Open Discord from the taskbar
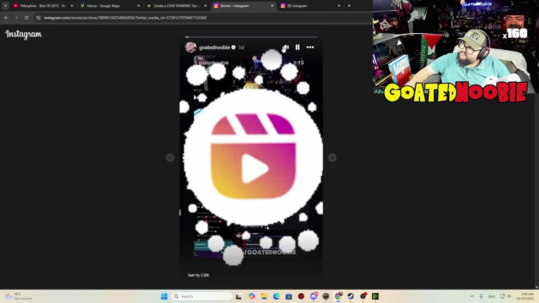The image size is (539, 303). [x=313, y=296]
